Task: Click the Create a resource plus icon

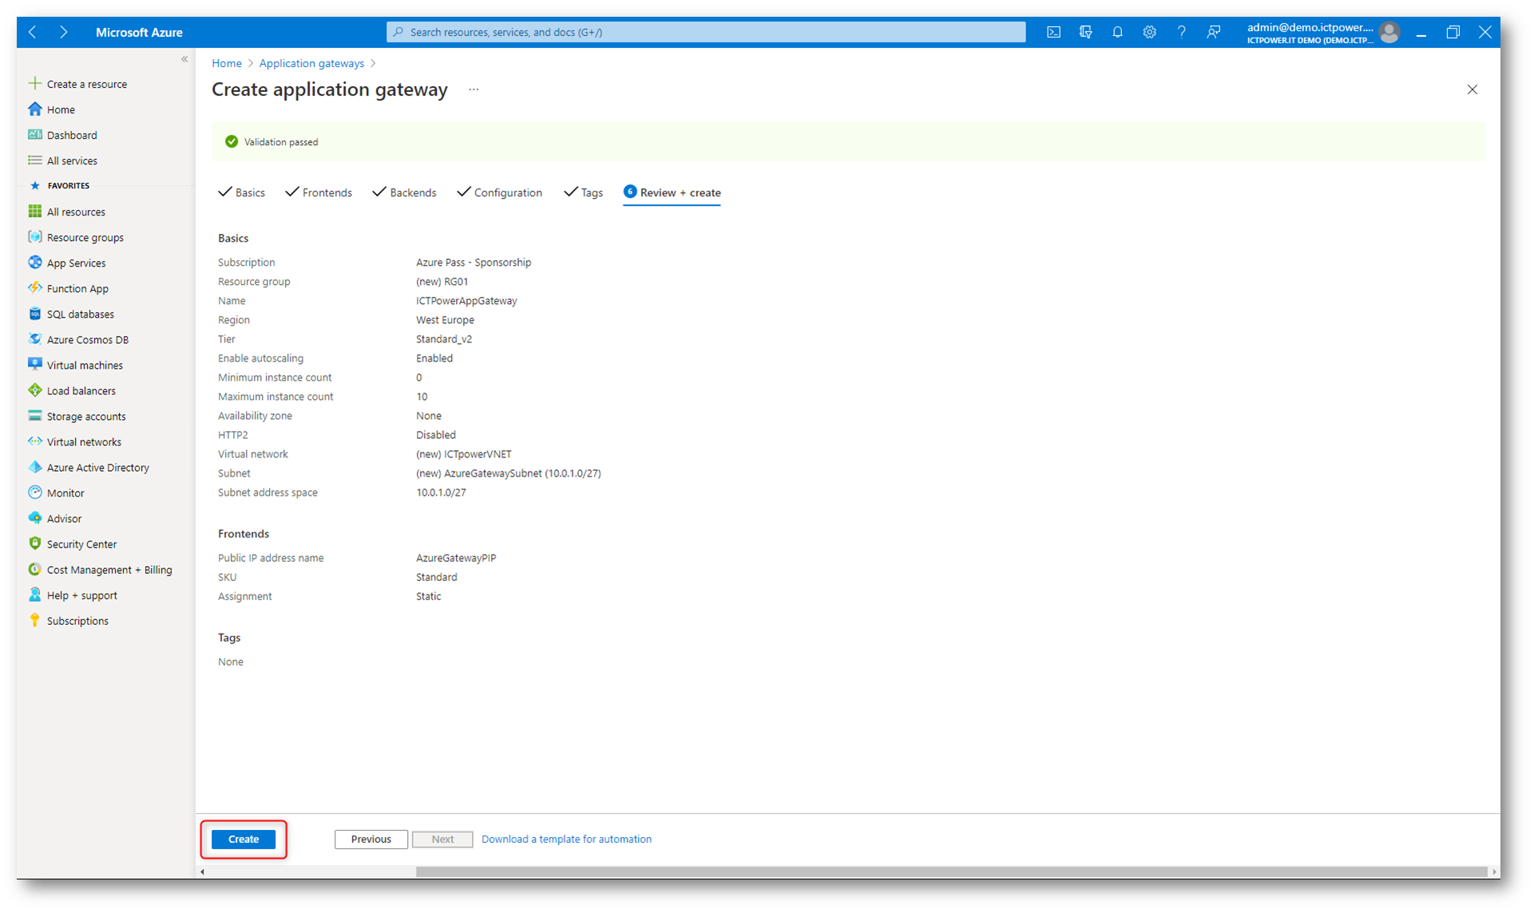Action: (34, 83)
